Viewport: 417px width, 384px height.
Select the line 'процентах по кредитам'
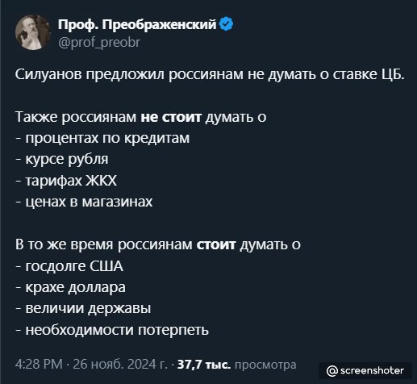102,139
